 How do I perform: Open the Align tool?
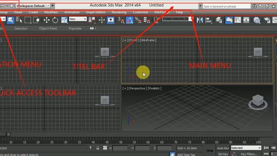point(209,20)
